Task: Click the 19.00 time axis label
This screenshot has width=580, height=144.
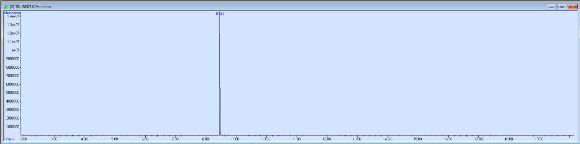Action: (x=539, y=139)
